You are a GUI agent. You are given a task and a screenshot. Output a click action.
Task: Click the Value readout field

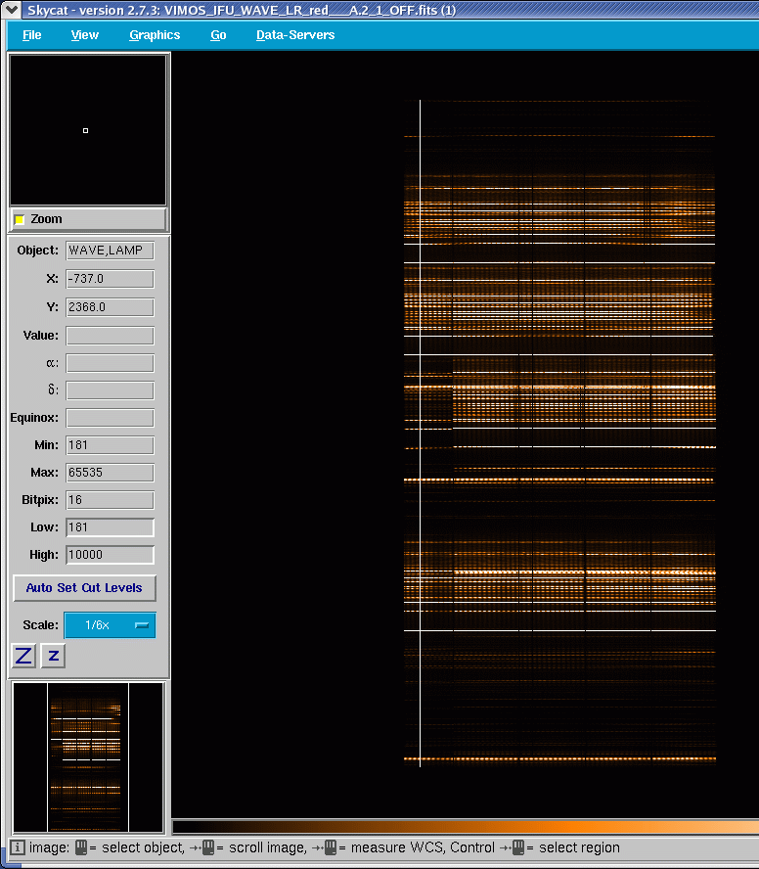click(x=110, y=336)
